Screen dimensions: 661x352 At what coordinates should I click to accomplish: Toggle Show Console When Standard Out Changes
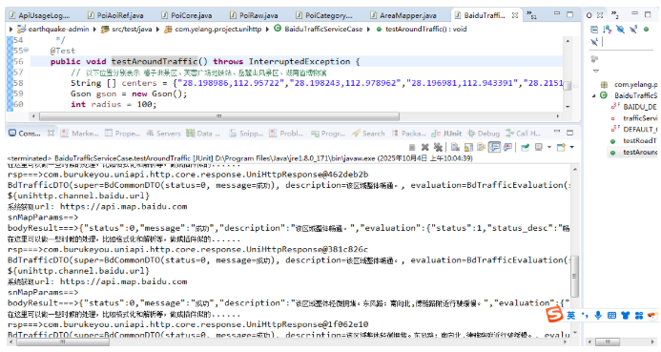coord(494,147)
